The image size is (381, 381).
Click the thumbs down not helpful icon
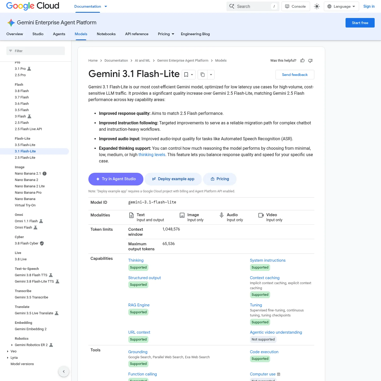[310, 61]
